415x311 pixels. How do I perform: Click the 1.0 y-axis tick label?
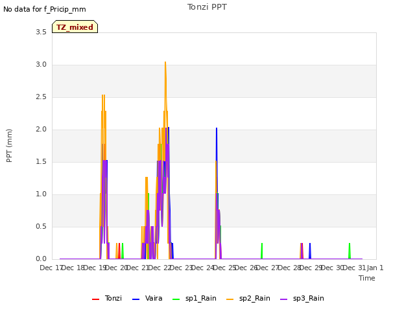(41, 194)
